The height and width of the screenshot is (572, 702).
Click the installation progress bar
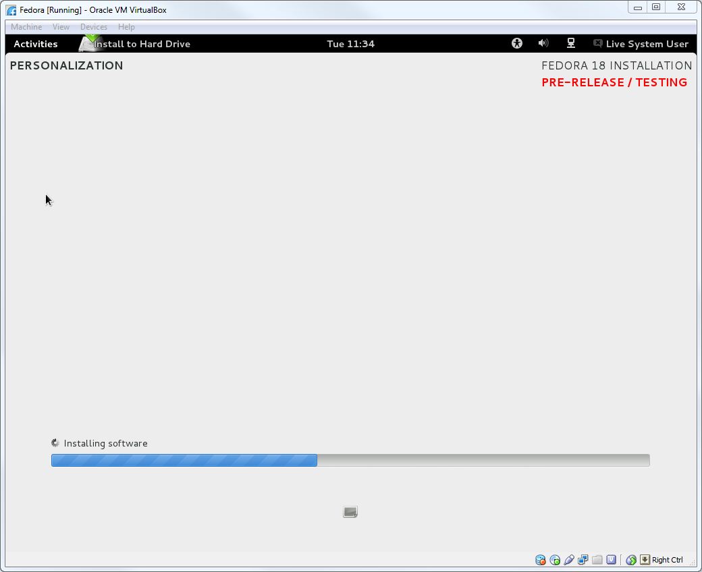tap(350, 460)
